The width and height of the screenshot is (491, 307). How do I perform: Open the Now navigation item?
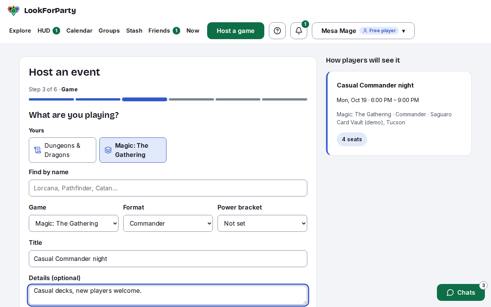pos(193,31)
